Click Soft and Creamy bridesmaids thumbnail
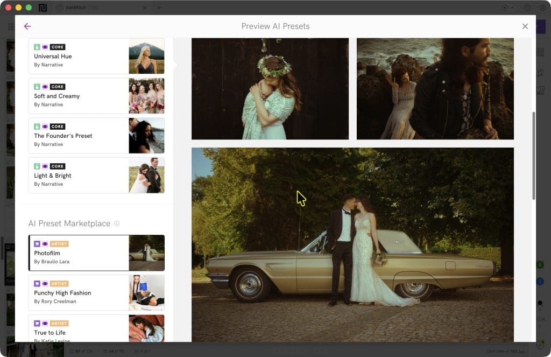The width and height of the screenshot is (551, 357). click(x=146, y=96)
